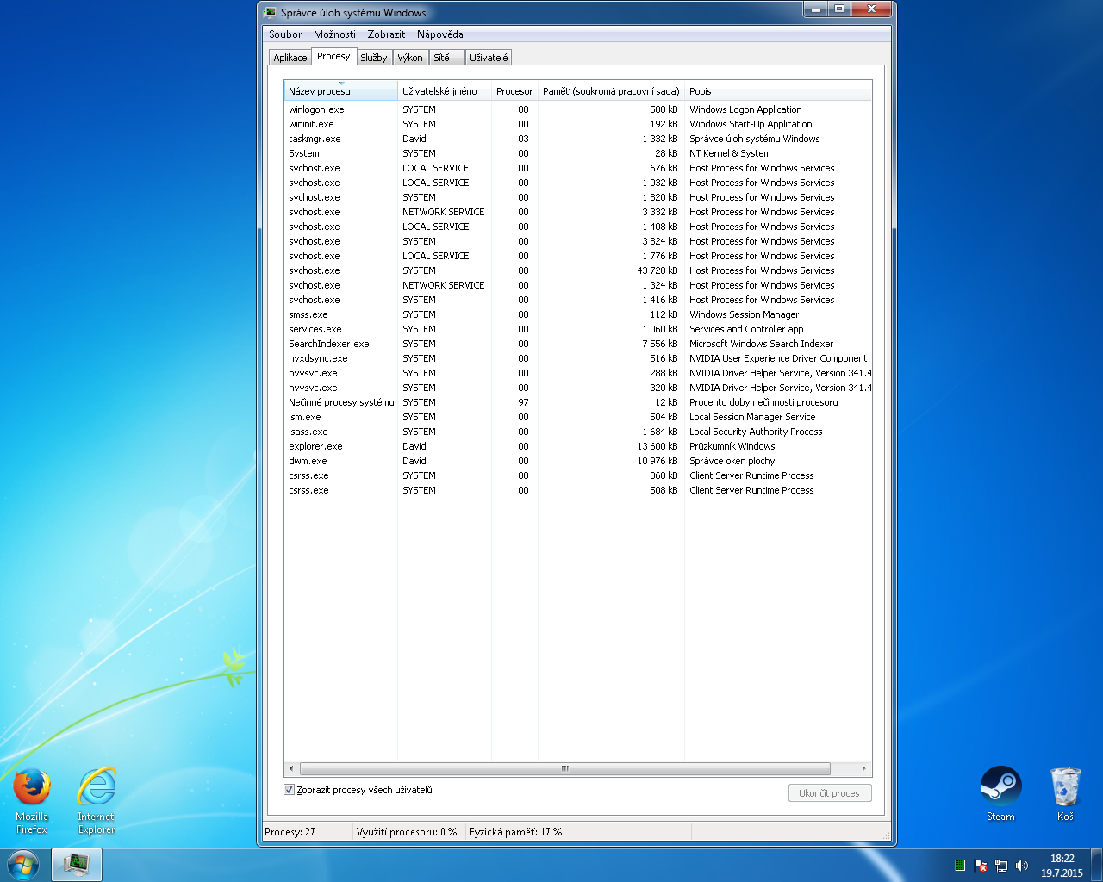The height and width of the screenshot is (882, 1103).
Task: Click 'Průzkumník Windows' description text
Action: tap(732, 446)
